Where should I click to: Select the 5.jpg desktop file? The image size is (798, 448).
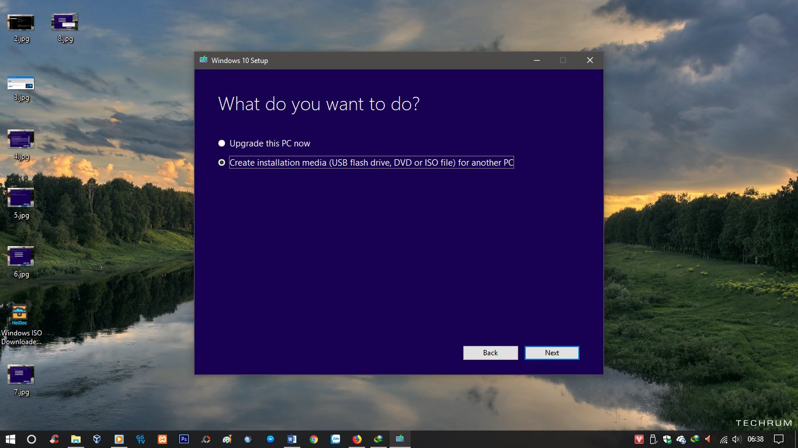(21, 204)
